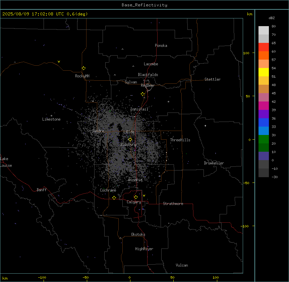
Task: Click the km unit label at bottom left
Action: [x=5, y=278]
